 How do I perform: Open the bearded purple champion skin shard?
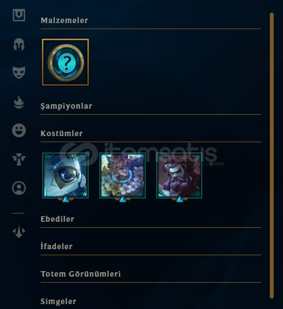tap(179, 176)
